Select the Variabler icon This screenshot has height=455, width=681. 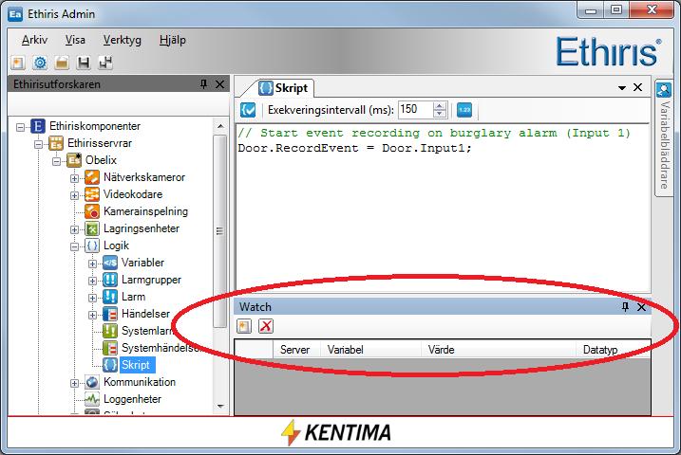110,263
